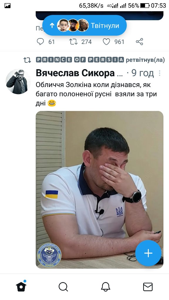The image size is (169, 300).
Task: Open the Notifications bell tab
Action: [106, 287]
